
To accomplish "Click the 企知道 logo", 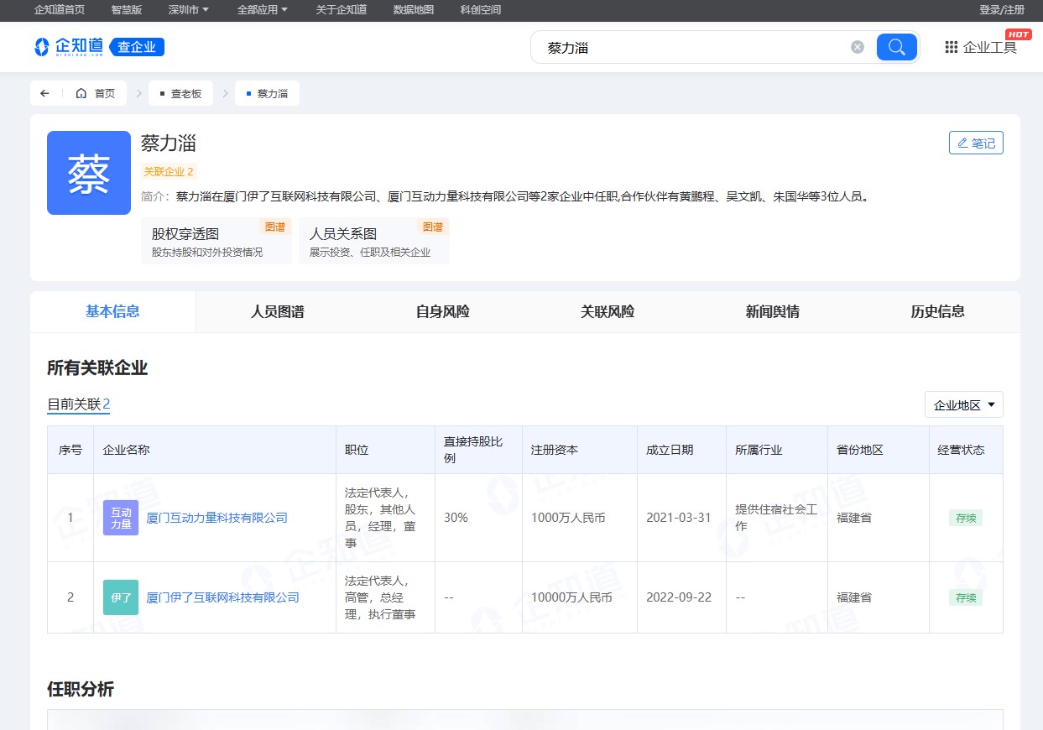I will [x=69, y=47].
